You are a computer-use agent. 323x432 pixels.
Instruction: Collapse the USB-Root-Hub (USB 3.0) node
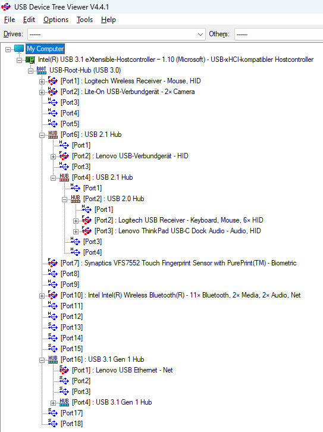[30, 71]
